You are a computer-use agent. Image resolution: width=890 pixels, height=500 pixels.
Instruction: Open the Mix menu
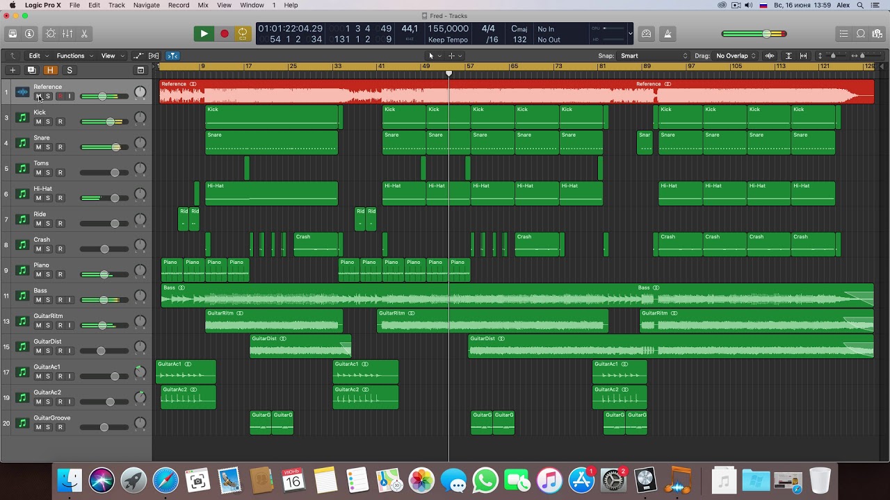tap(203, 5)
